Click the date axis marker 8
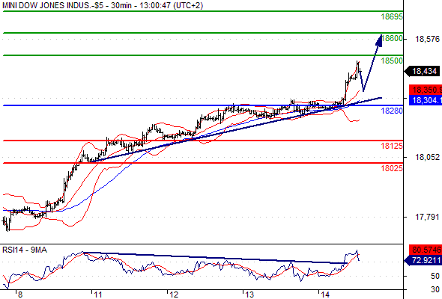The height and width of the screenshot is (299, 442). 19,295
